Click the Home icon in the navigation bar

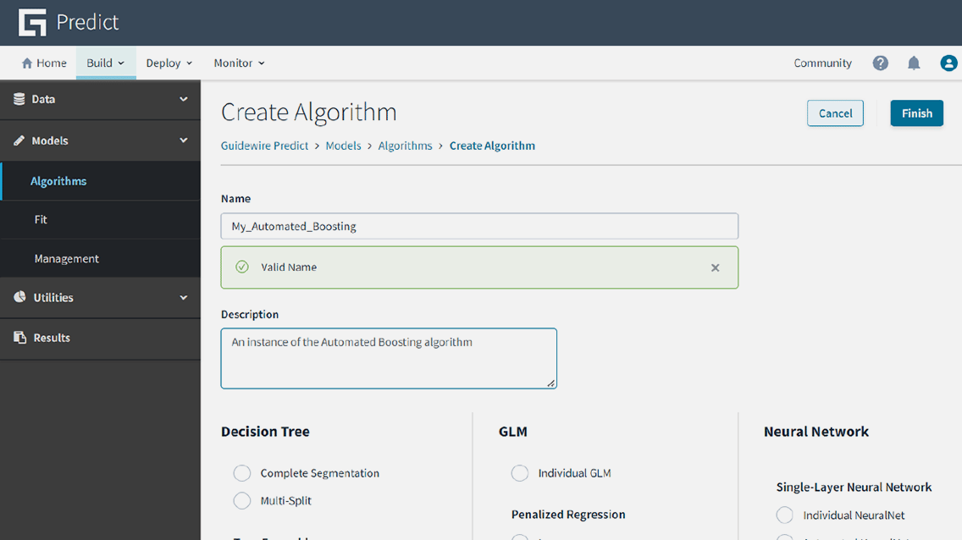[x=27, y=63]
